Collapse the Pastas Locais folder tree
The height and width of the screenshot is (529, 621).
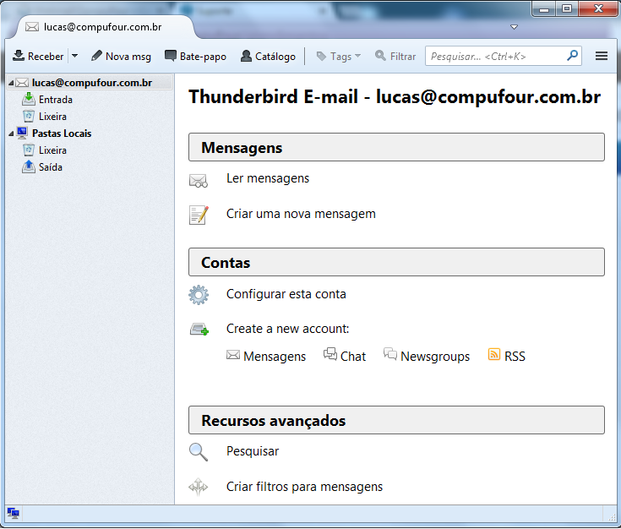point(11,134)
